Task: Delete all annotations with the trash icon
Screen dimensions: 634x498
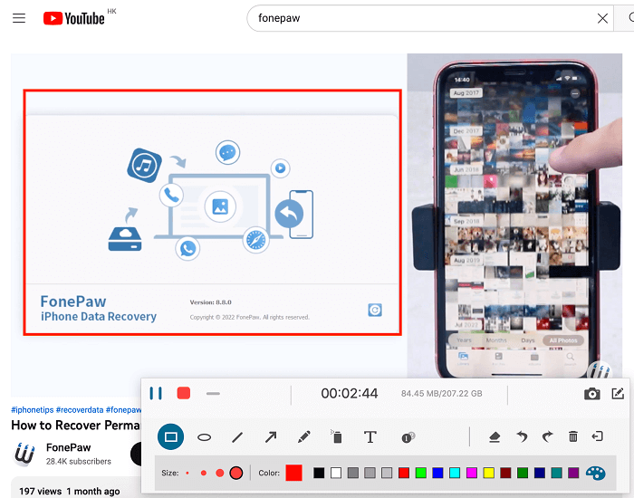Action: coord(573,436)
